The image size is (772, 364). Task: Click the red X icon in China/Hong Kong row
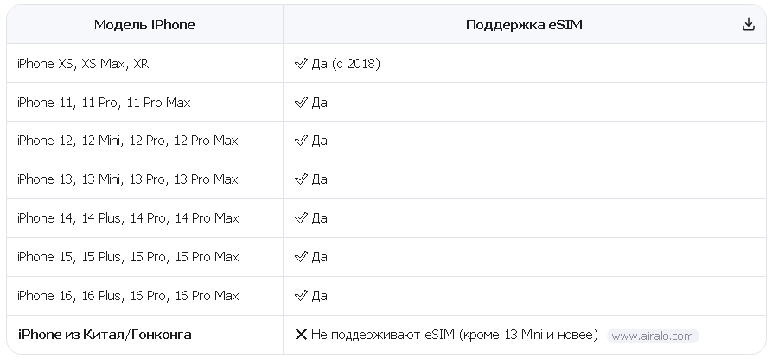click(301, 335)
